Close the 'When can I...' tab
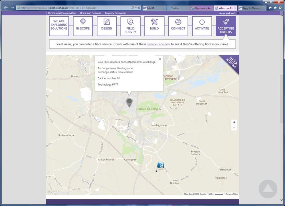The width and height of the screenshot is (285, 206). pyautogui.click(x=235, y=8)
